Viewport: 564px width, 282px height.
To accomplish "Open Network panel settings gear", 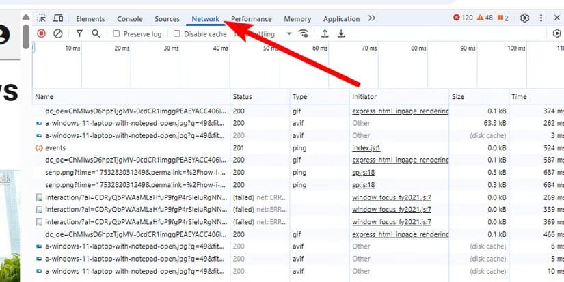I will point(556,33).
